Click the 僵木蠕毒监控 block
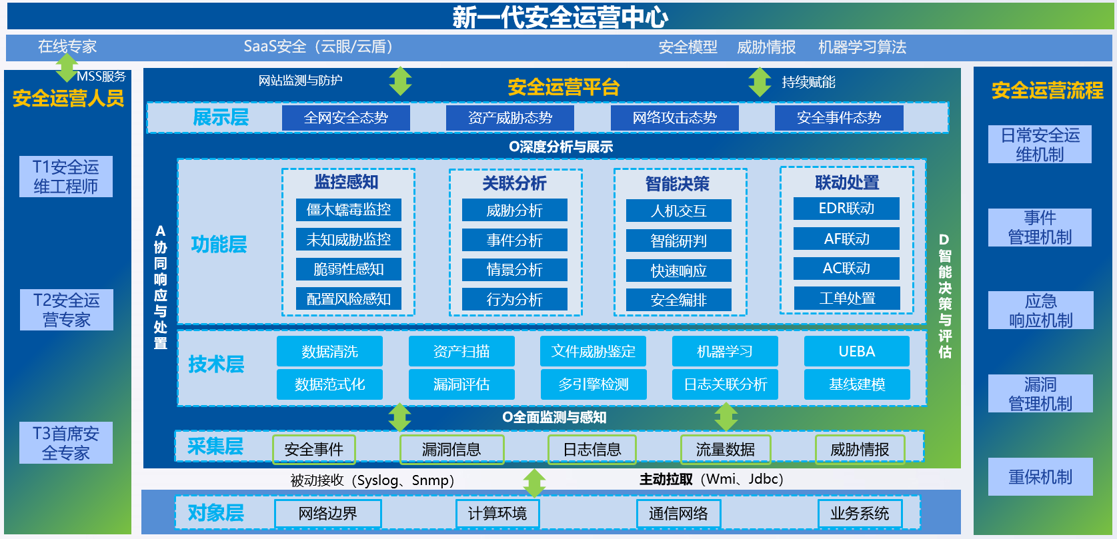The width and height of the screenshot is (1117, 539). [348, 210]
